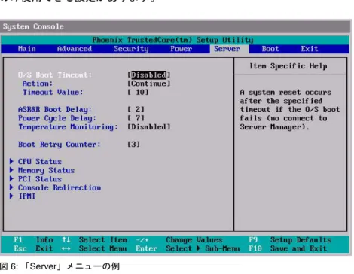Click the F9 Setup Defaults hint

(x=290, y=239)
